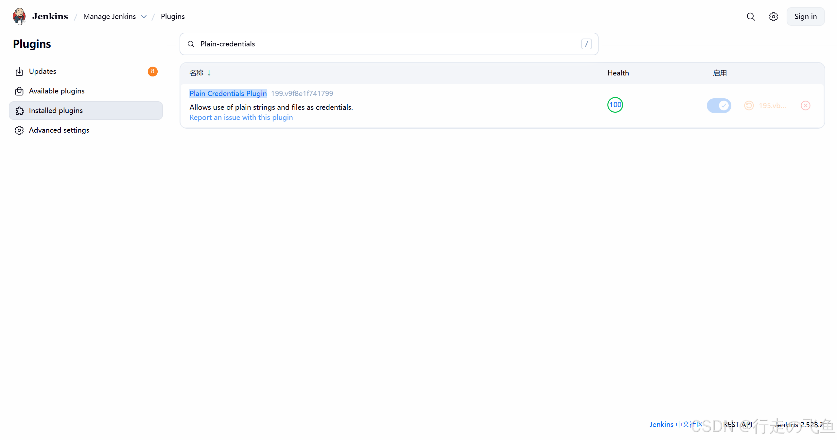Click the downgrade to 195.vb... button

pyautogui.click(x=765, y=106)
